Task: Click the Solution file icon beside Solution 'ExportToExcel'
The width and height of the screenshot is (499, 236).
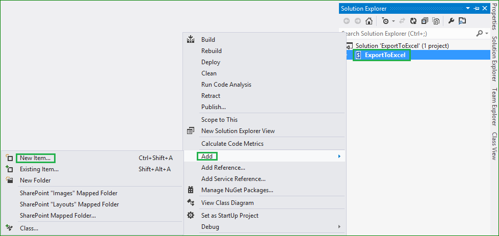Action: (x=350, y=46)
